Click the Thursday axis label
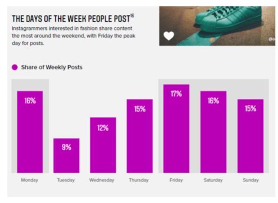Screen dimensions: 278x203 click(139, 180)
